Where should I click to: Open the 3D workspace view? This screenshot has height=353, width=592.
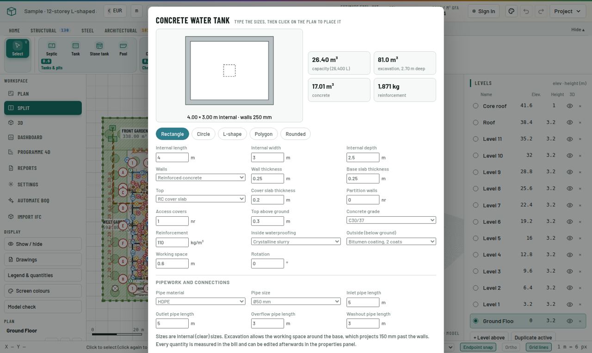43,123
